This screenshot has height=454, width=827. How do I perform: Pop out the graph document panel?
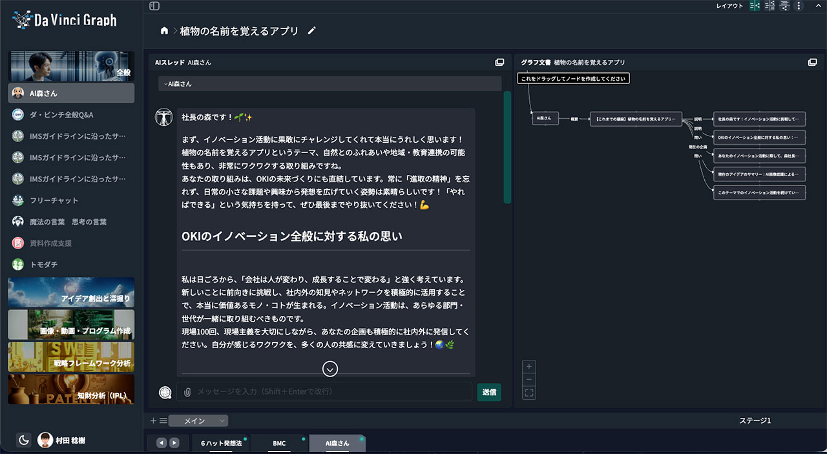click(x=812, y=63)
